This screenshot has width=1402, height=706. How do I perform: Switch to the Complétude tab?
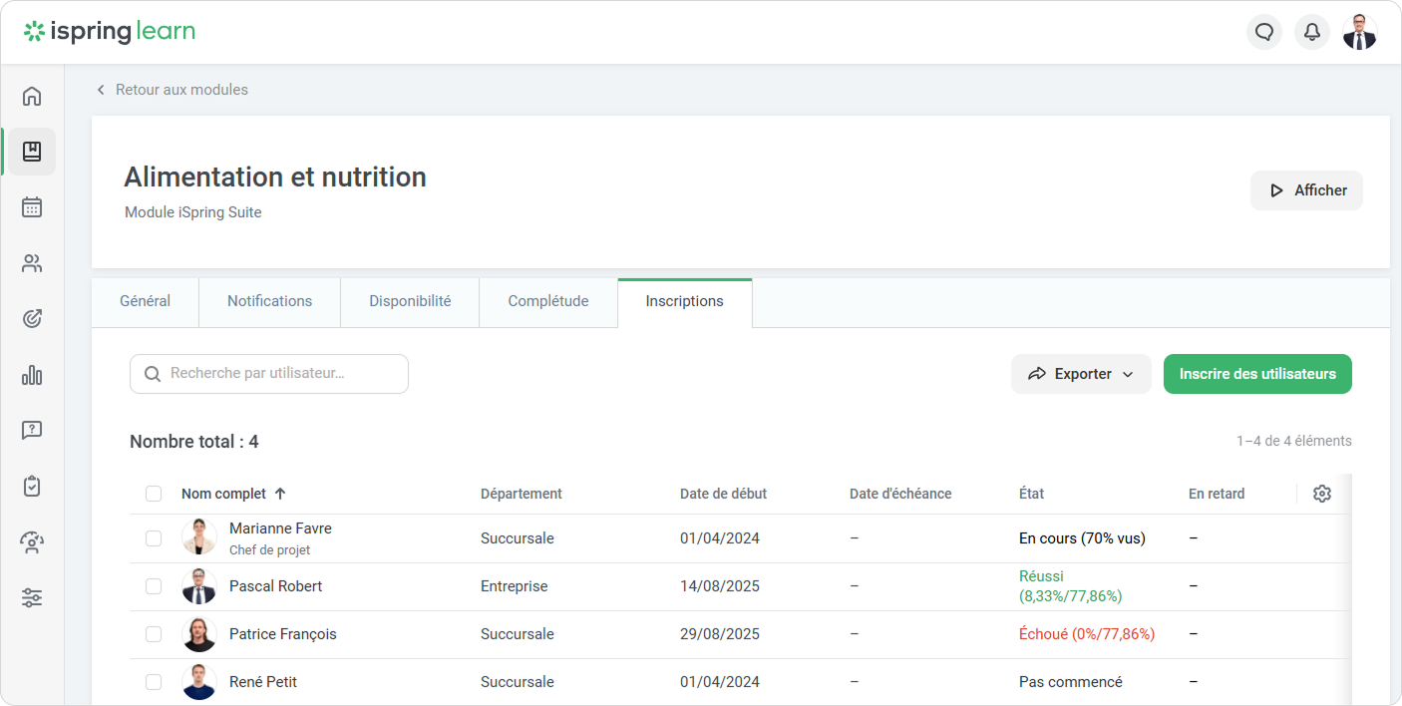pos(547,301)
